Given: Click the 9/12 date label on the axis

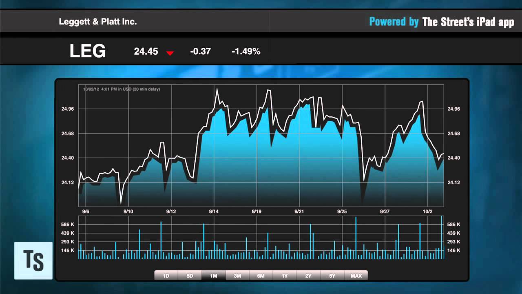Looking at the screenshot, I should [x=171, y=212].
